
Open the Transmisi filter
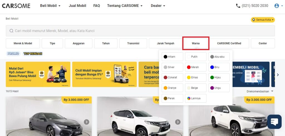click(133, 43)
